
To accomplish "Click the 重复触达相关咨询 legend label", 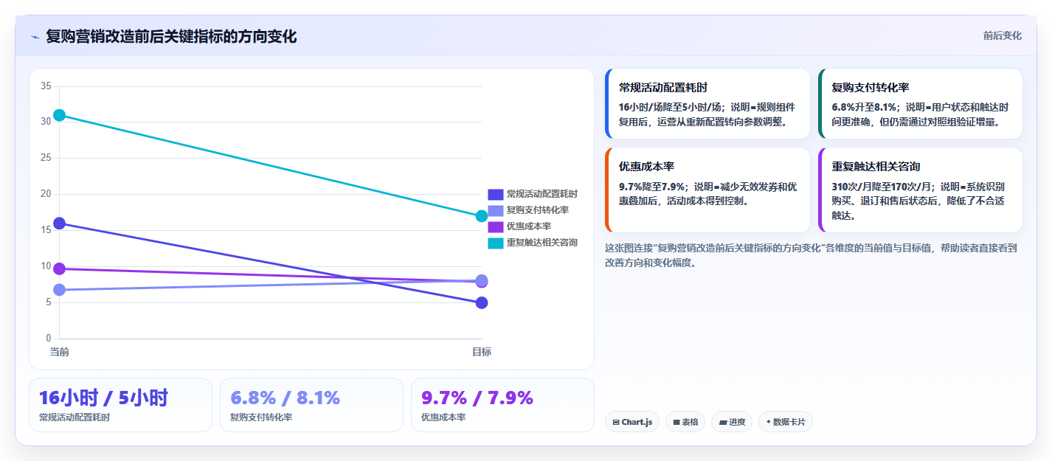I will (542, 243).
